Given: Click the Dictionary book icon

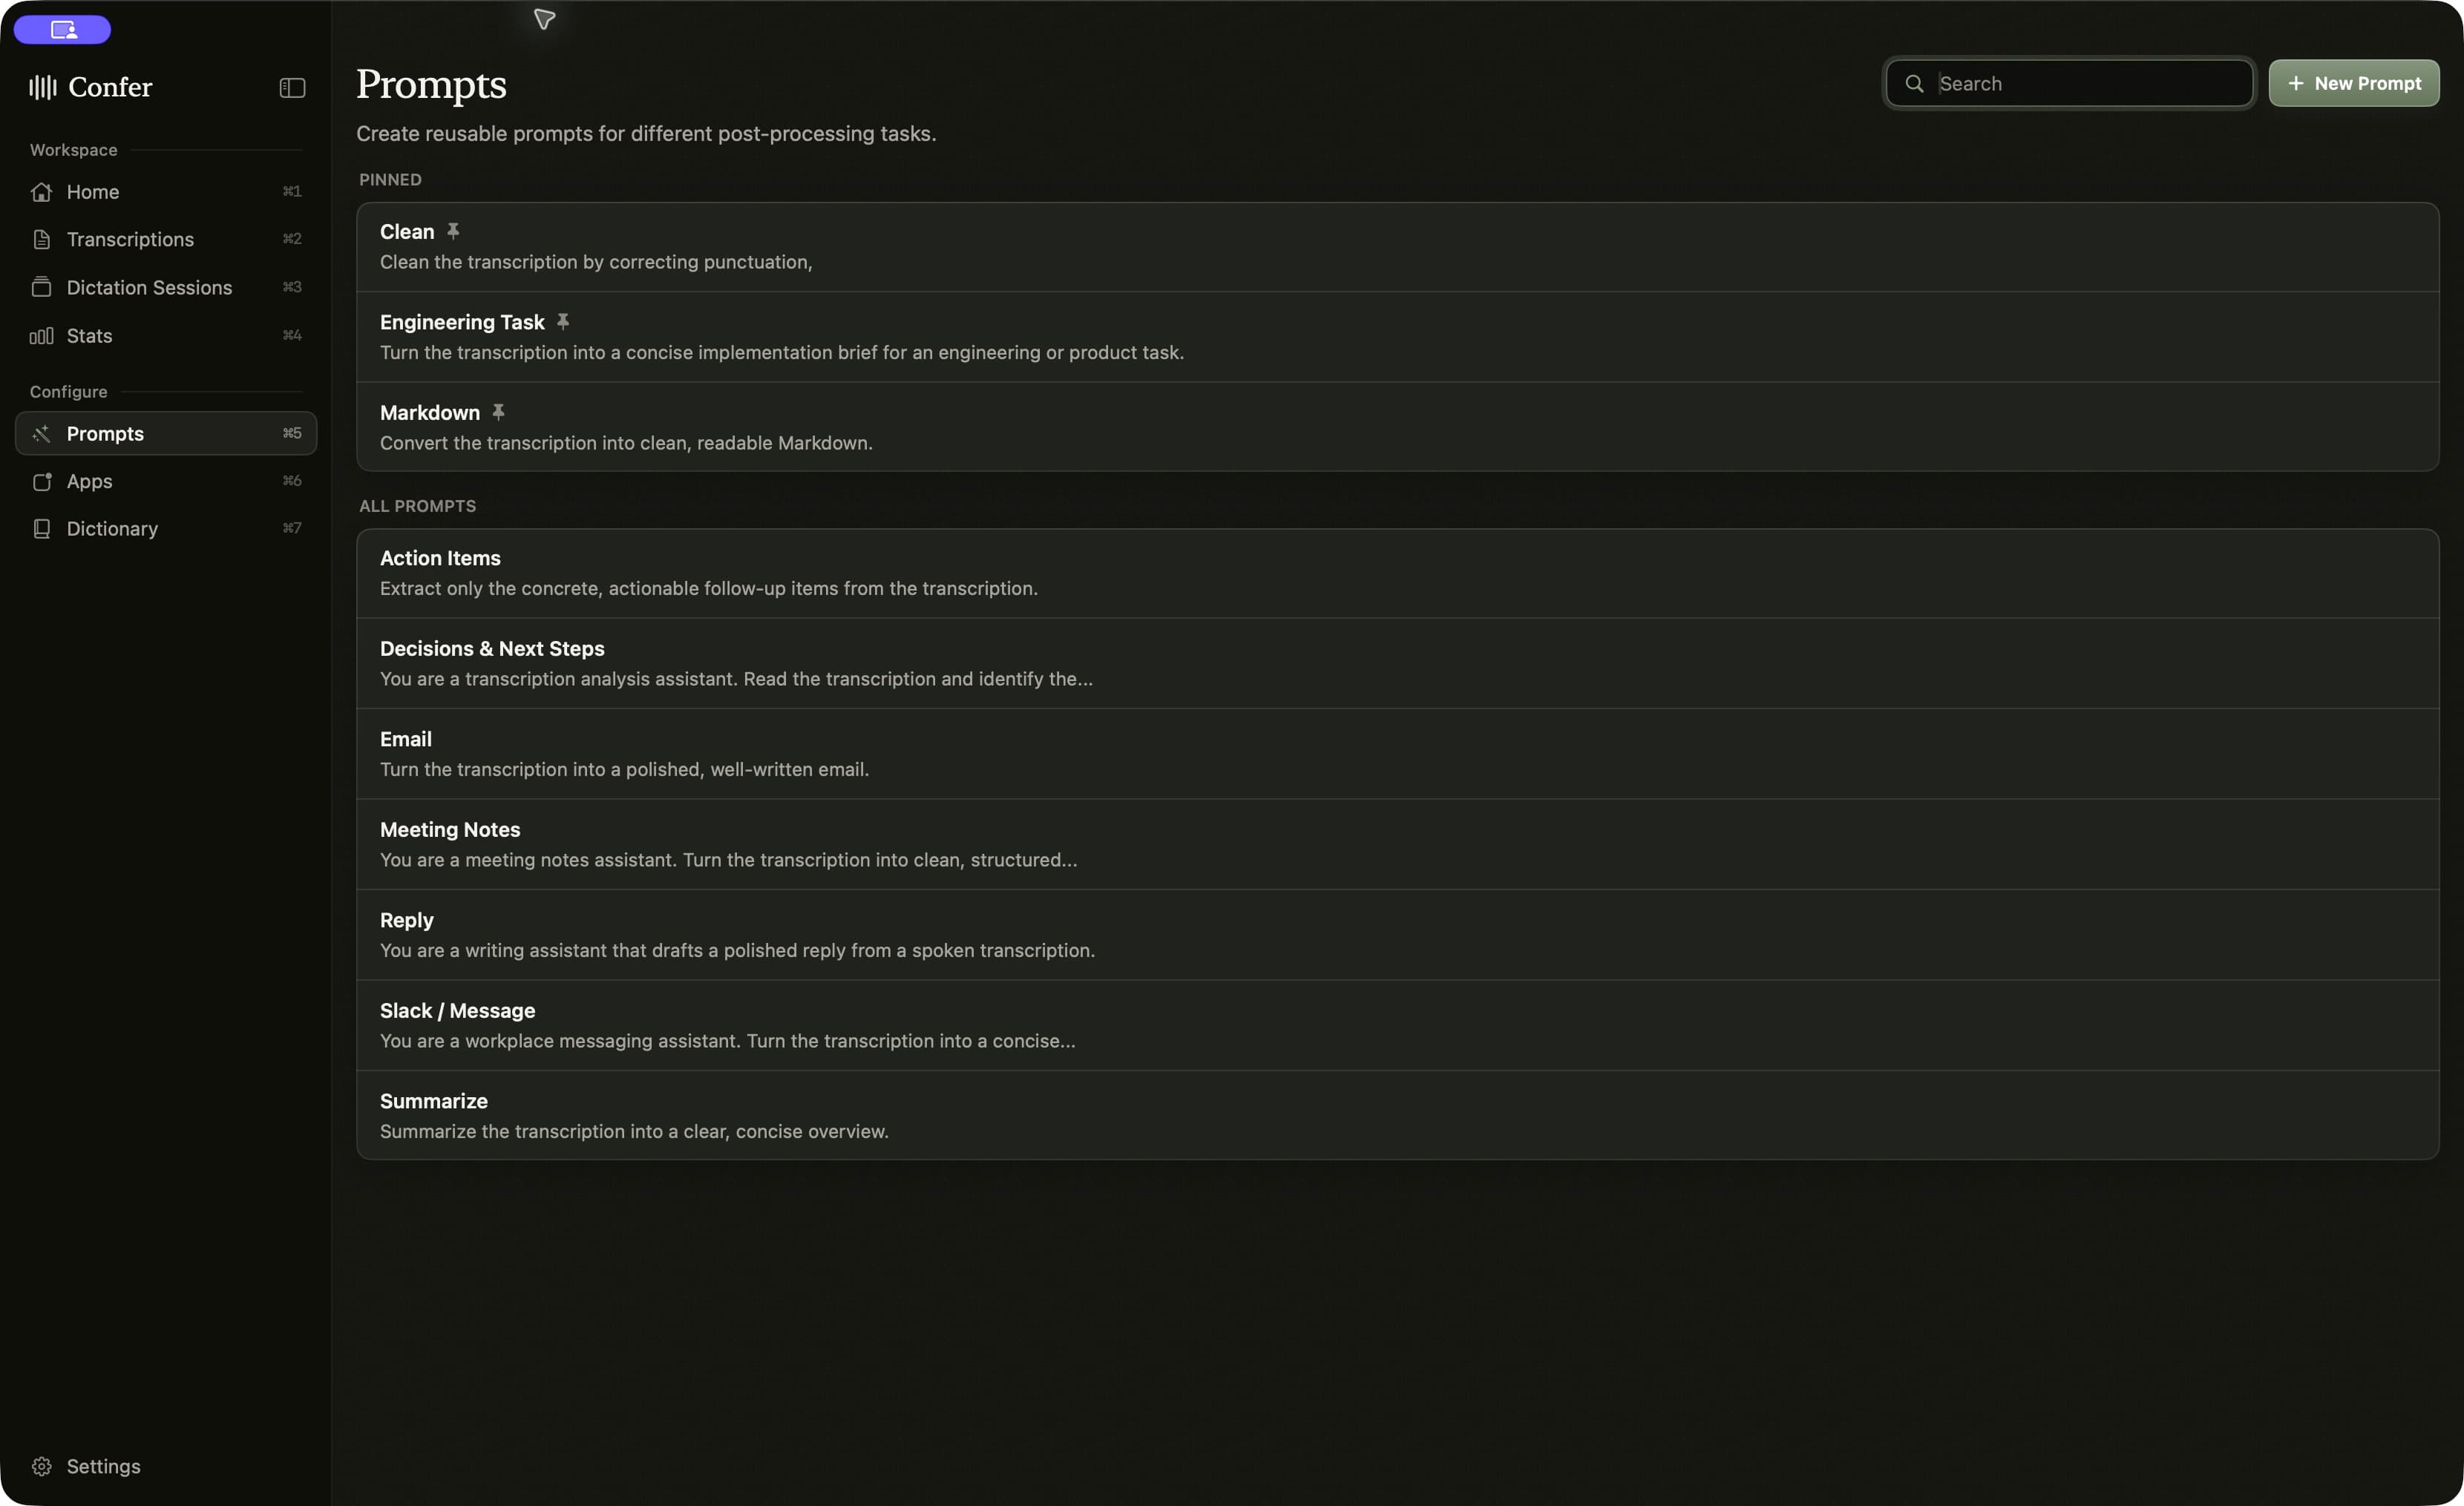Looking at the screenshot, I should click(41, 529).
